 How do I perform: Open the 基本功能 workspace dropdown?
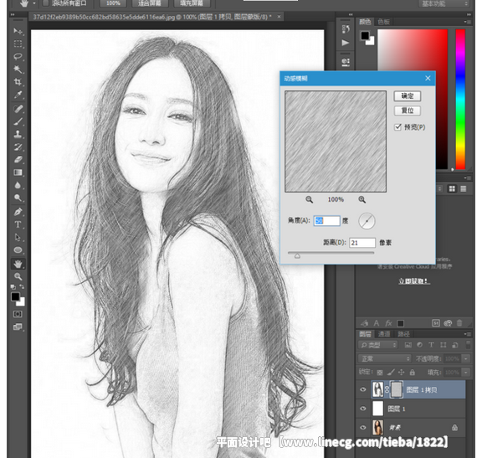tap(444, 3)
